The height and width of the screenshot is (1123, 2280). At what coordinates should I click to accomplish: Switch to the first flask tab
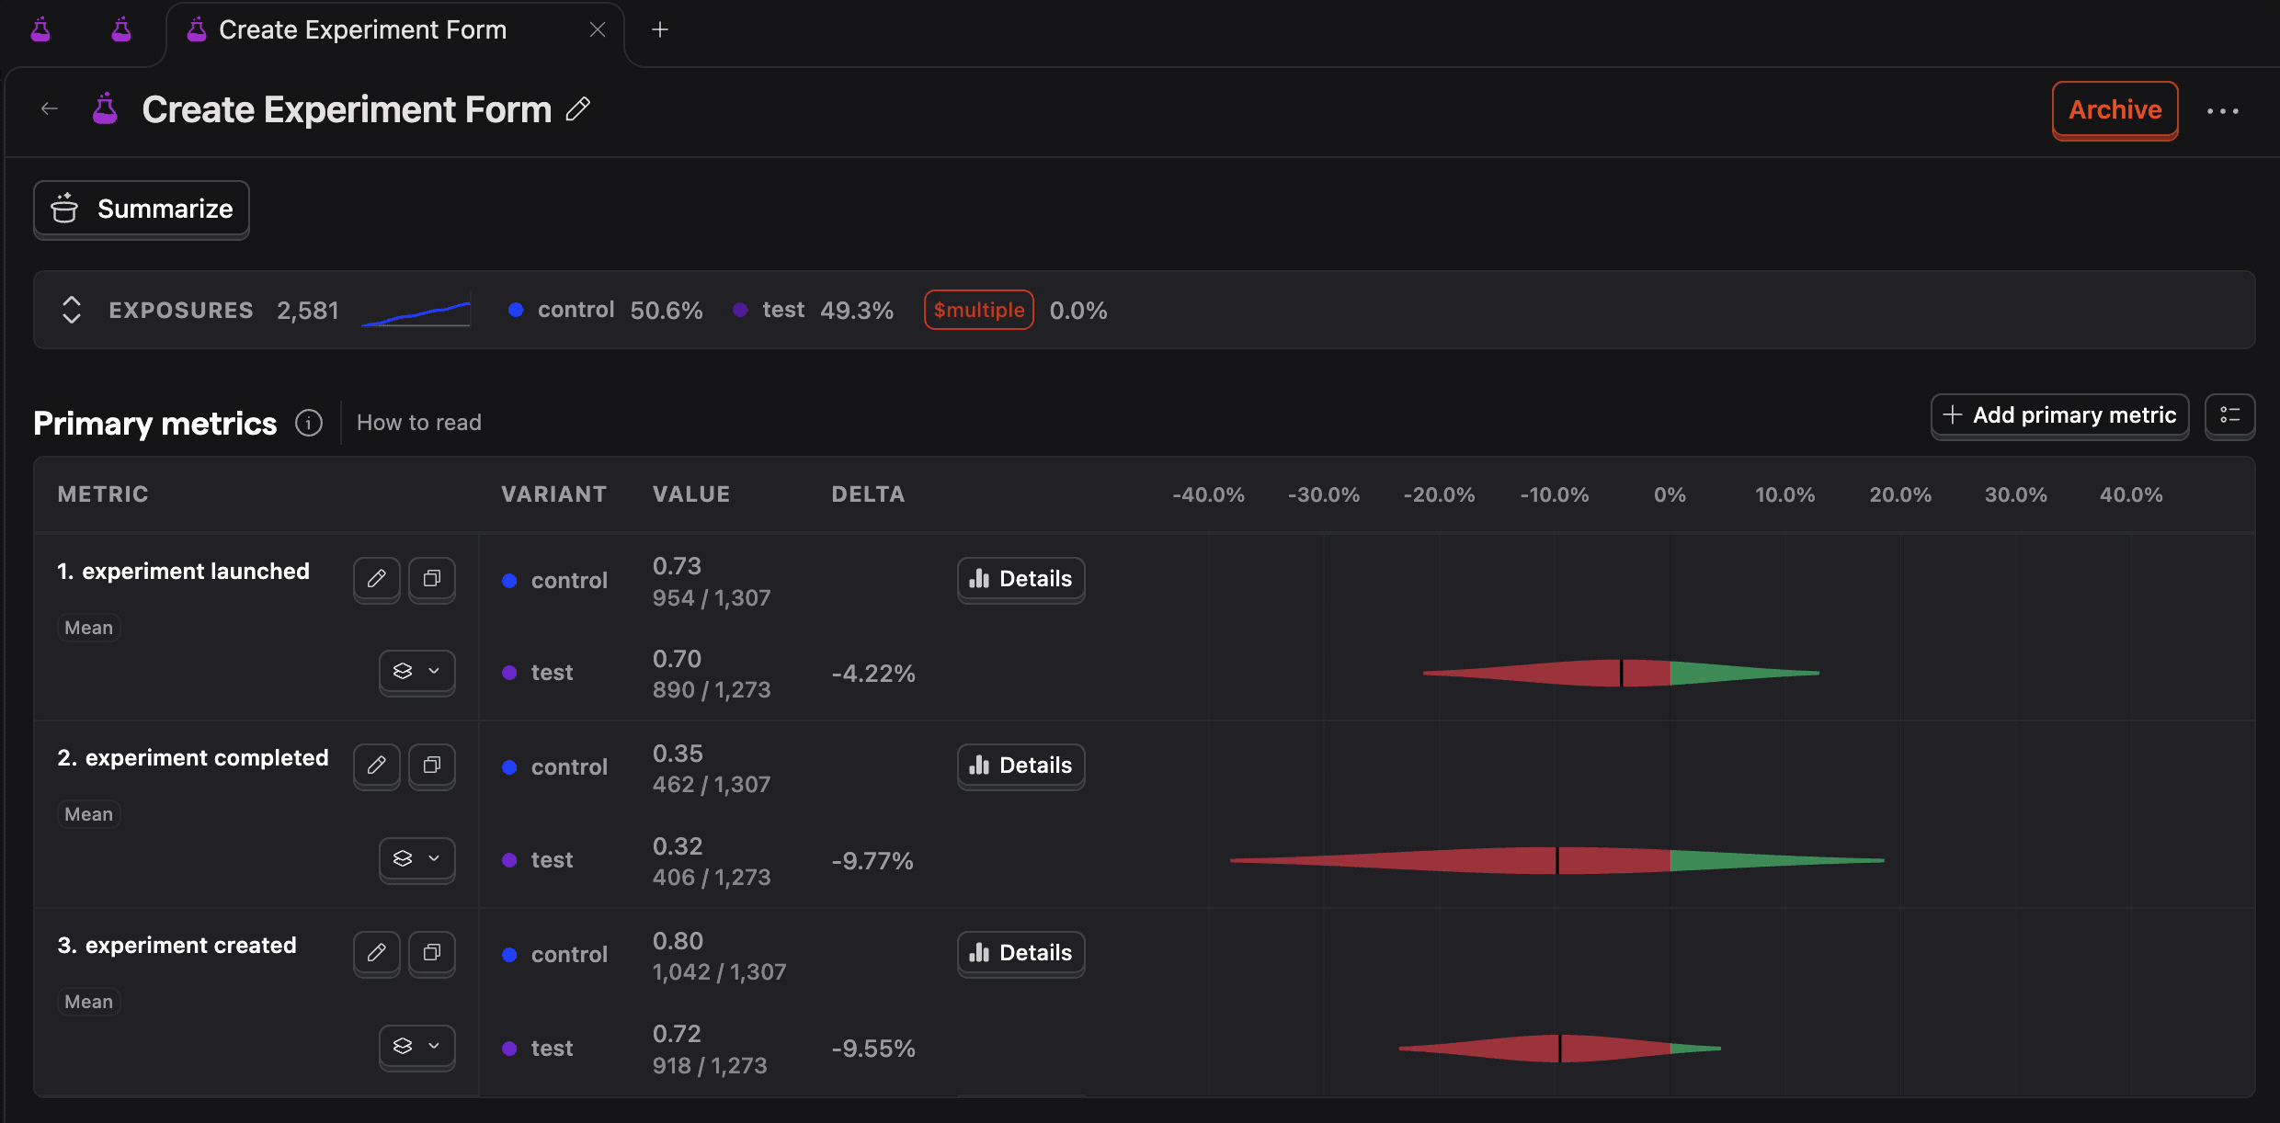point(40,30)
